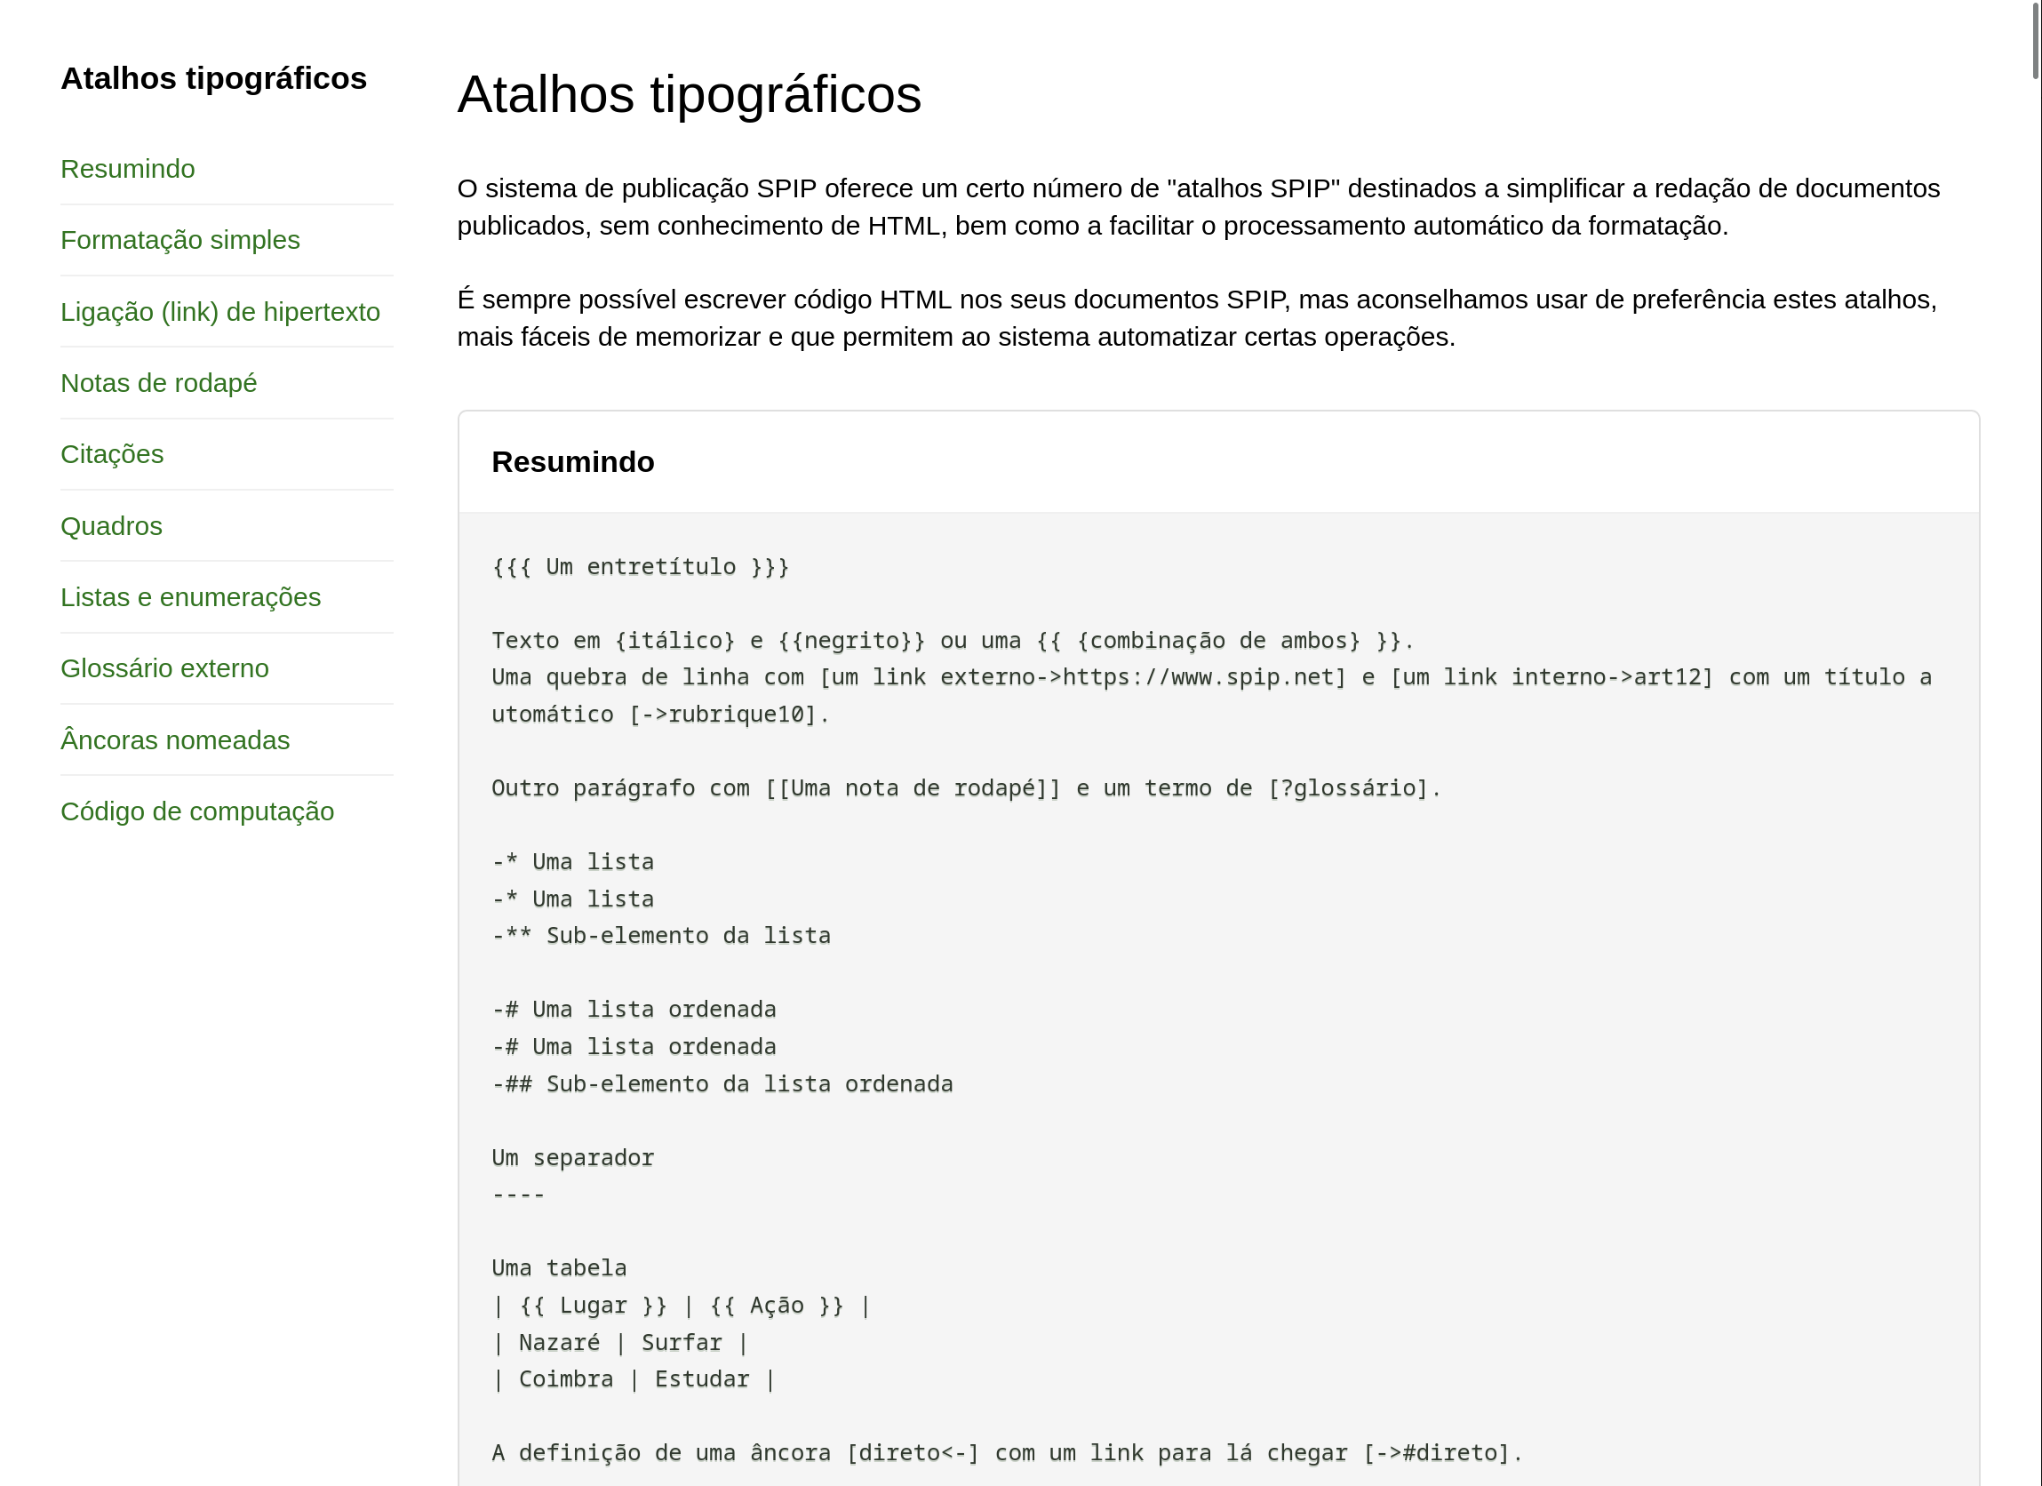Go to Formatação simples section link
Image resolution: width=2042 pixels, height=1486 pixels.
coord(180,241)
